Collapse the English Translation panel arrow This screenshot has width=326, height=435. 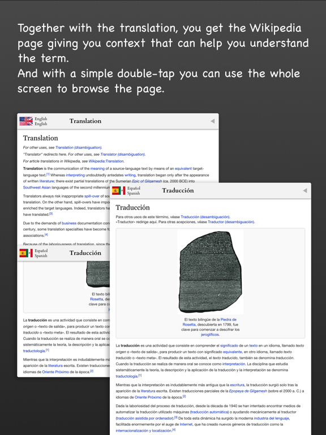coord(213,121)
